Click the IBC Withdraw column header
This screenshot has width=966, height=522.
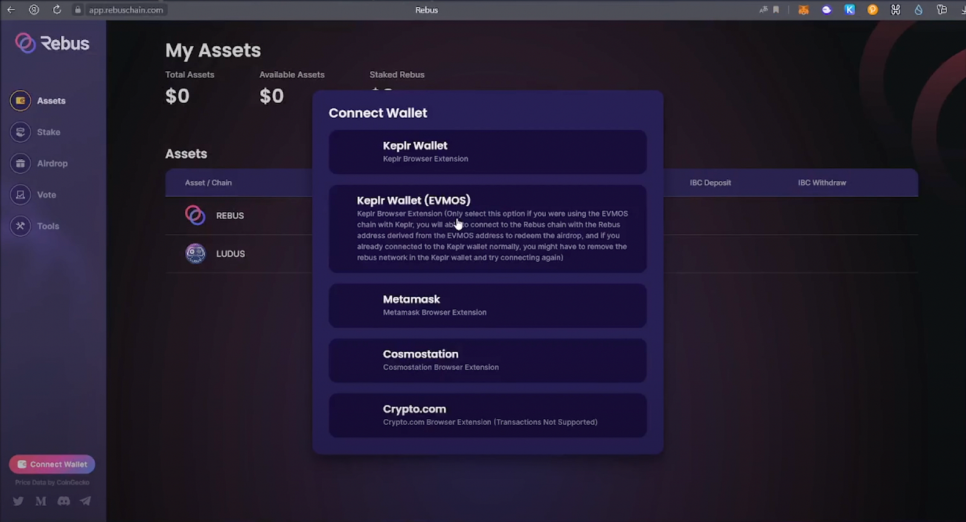822,183
